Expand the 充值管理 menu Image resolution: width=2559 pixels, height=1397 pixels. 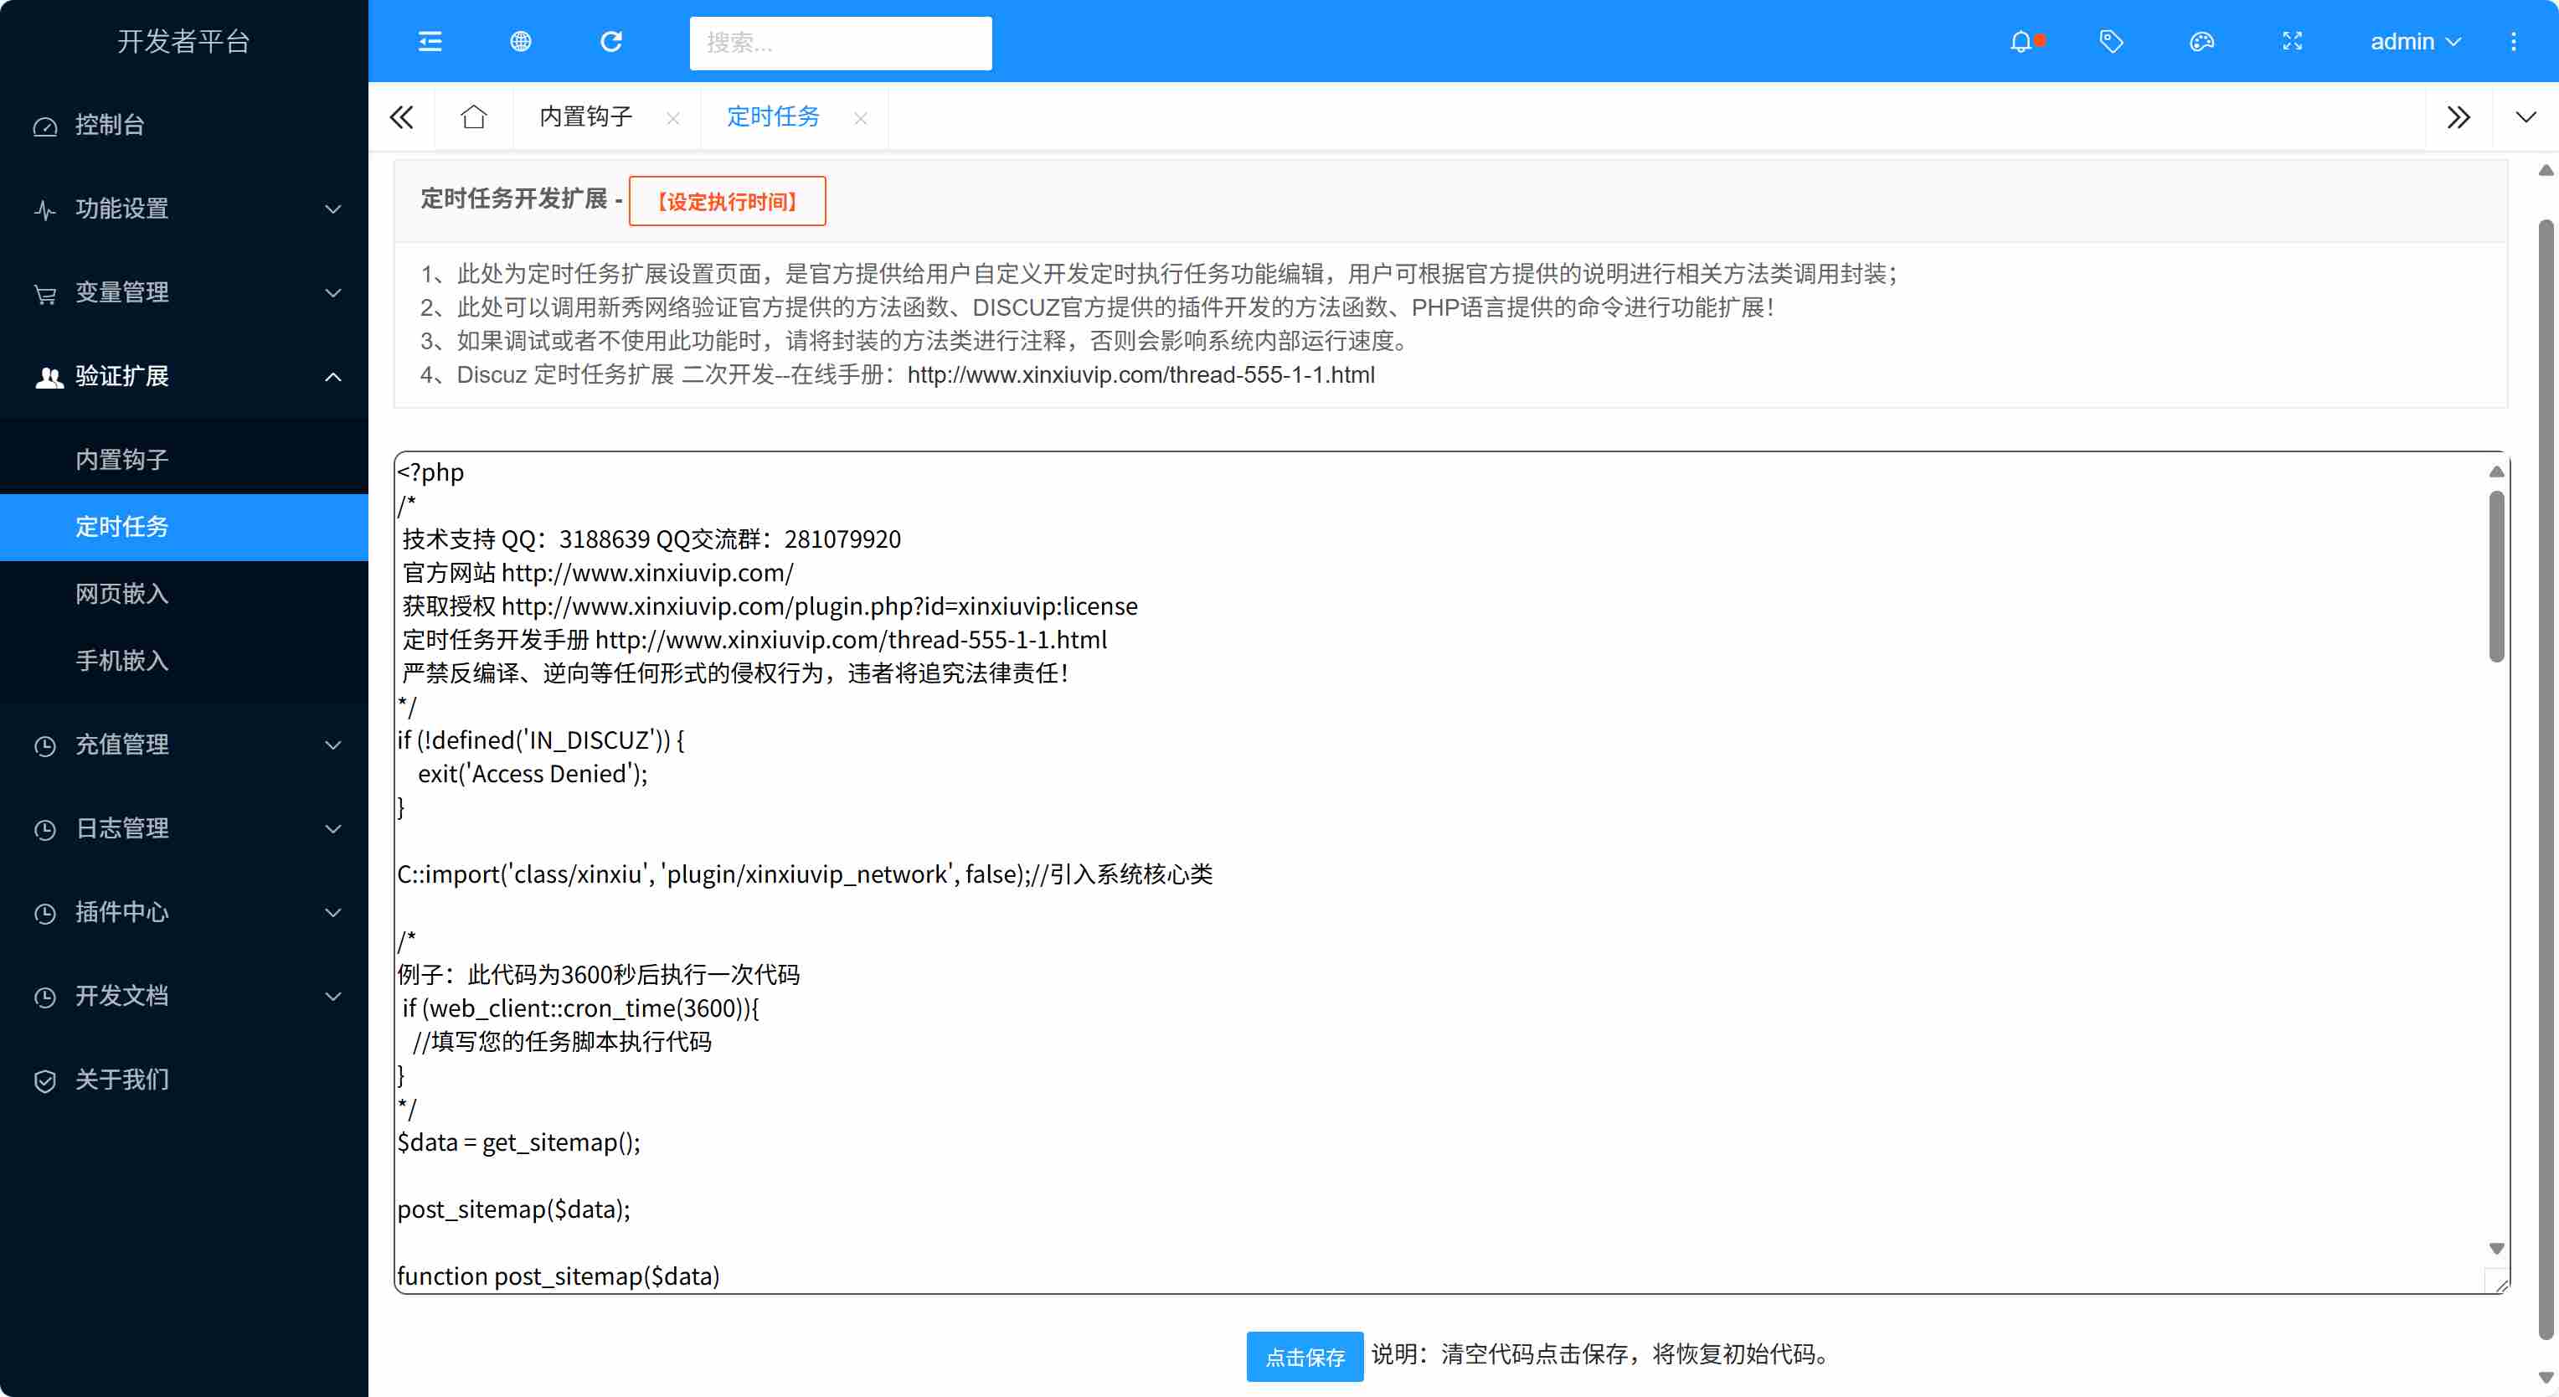click(183, 745)
